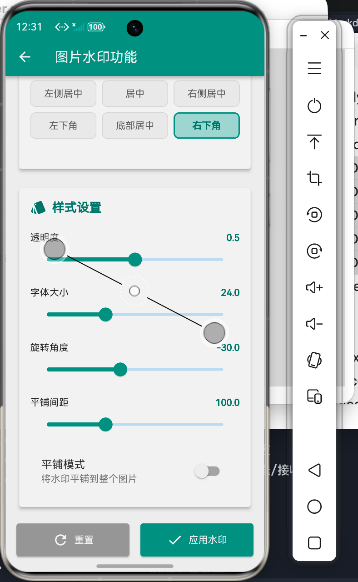This screenshot has width=358, height=582.
Task: Click the 12:31 status bar clock
Action: (29, 27)
